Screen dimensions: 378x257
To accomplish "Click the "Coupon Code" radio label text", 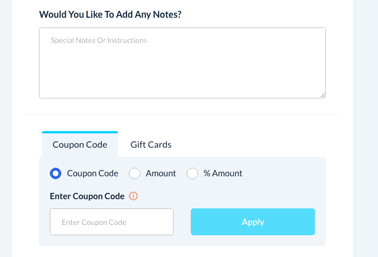I will tap(92, 173).
